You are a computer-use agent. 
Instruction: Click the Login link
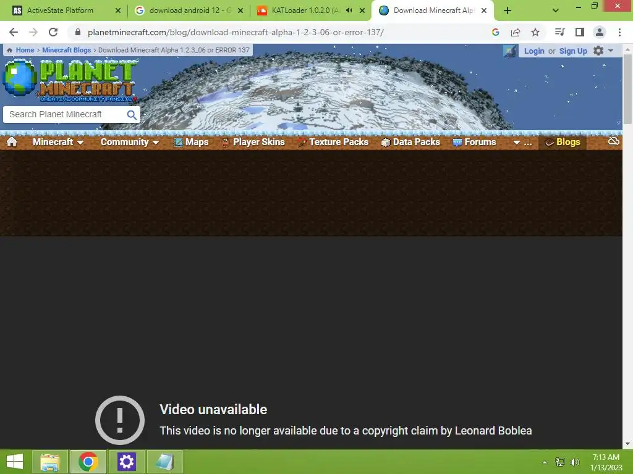click(534, 51)
